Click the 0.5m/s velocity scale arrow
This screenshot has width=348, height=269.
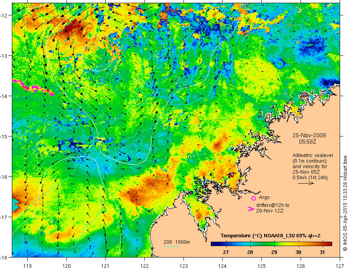306,183
